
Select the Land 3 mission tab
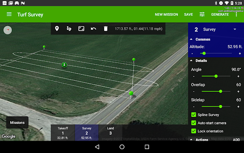point(111,133)
